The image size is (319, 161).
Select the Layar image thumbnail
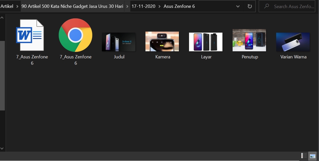tap(206, 42)
